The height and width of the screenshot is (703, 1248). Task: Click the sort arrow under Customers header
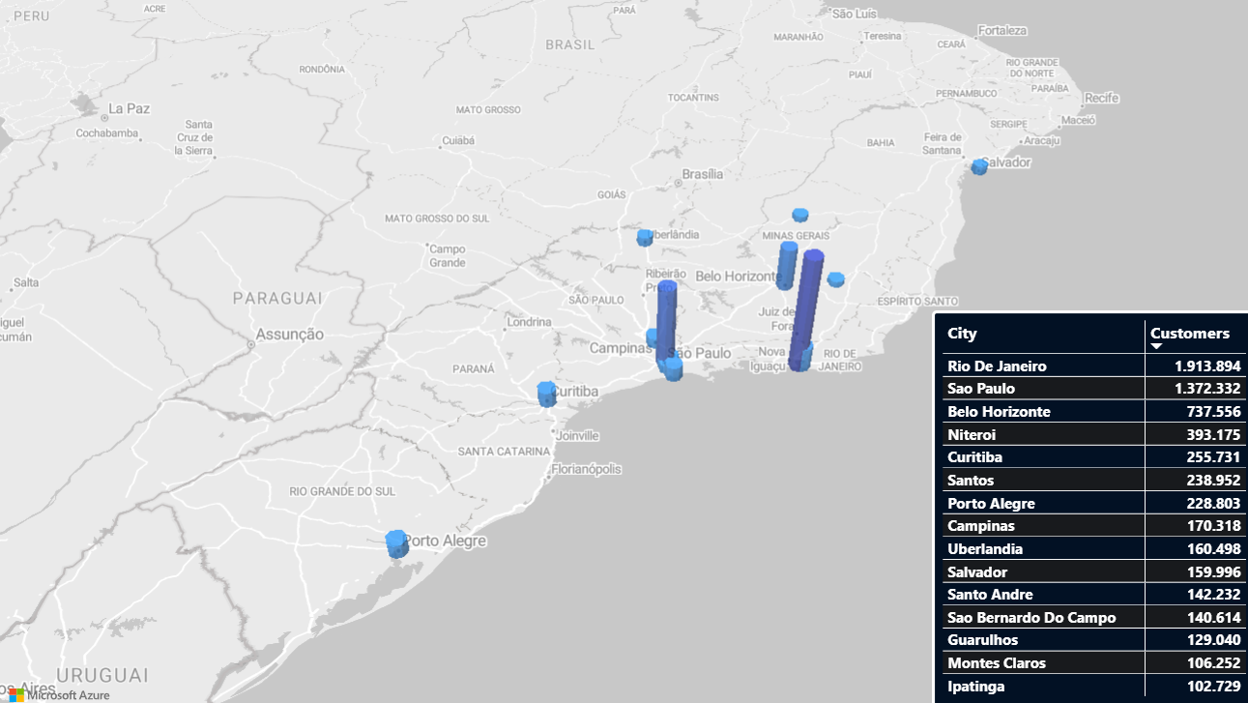[1156, 346]
